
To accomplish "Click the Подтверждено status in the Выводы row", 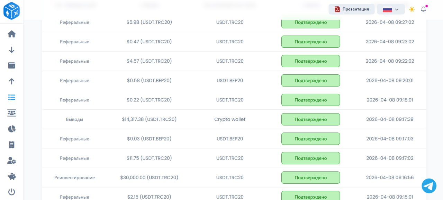I will point(310,119).
